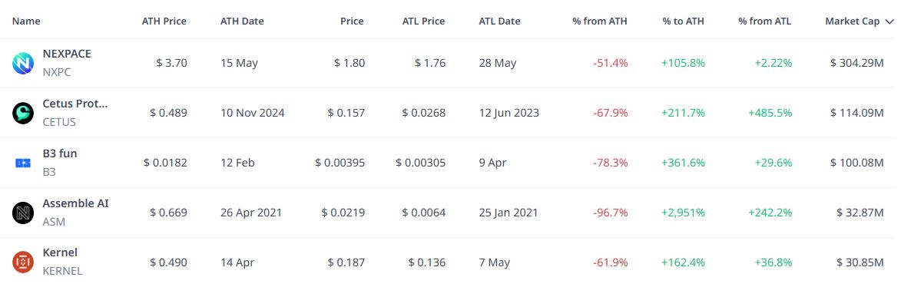Viewport: 901px width, 287px height.
Task: Sort by ATL Date column header
Action: [x=499, y=21]
